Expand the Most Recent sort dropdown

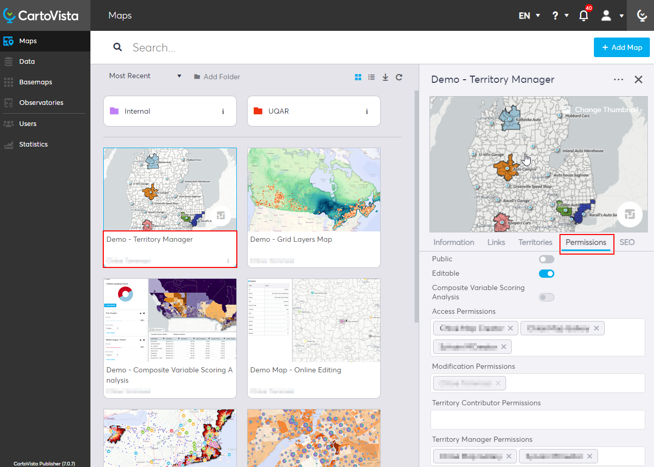[x=145, y=76]
